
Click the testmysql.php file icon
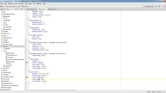[x=2, y=88]
